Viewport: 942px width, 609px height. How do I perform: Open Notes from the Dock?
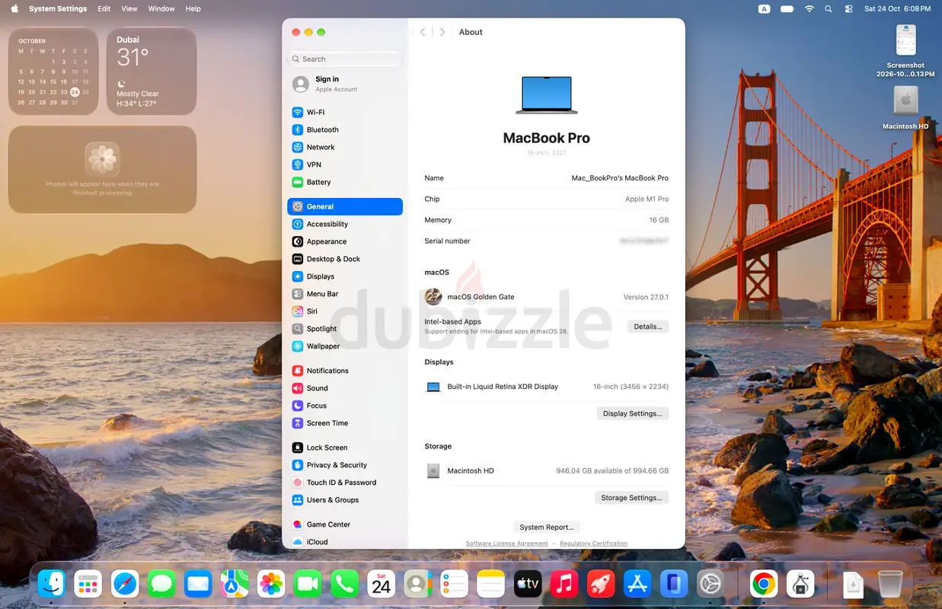tap(491, 584)
